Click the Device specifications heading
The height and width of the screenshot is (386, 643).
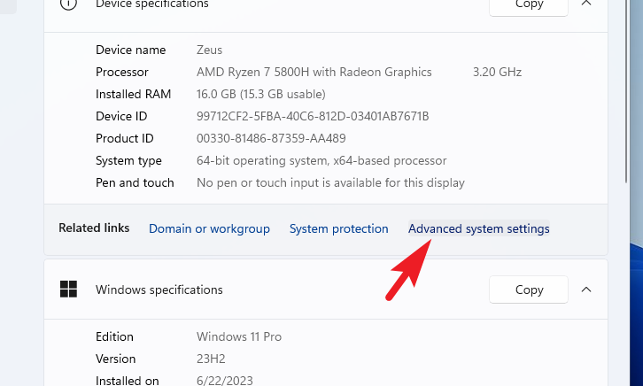(152, 4)
